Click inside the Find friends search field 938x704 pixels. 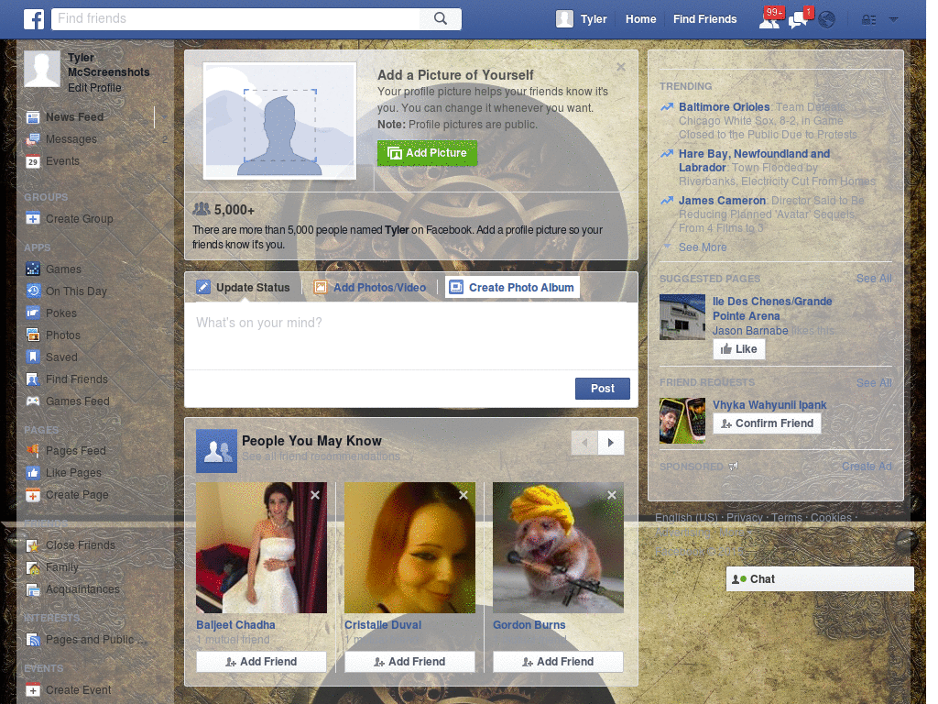click(x=236, y=18)
